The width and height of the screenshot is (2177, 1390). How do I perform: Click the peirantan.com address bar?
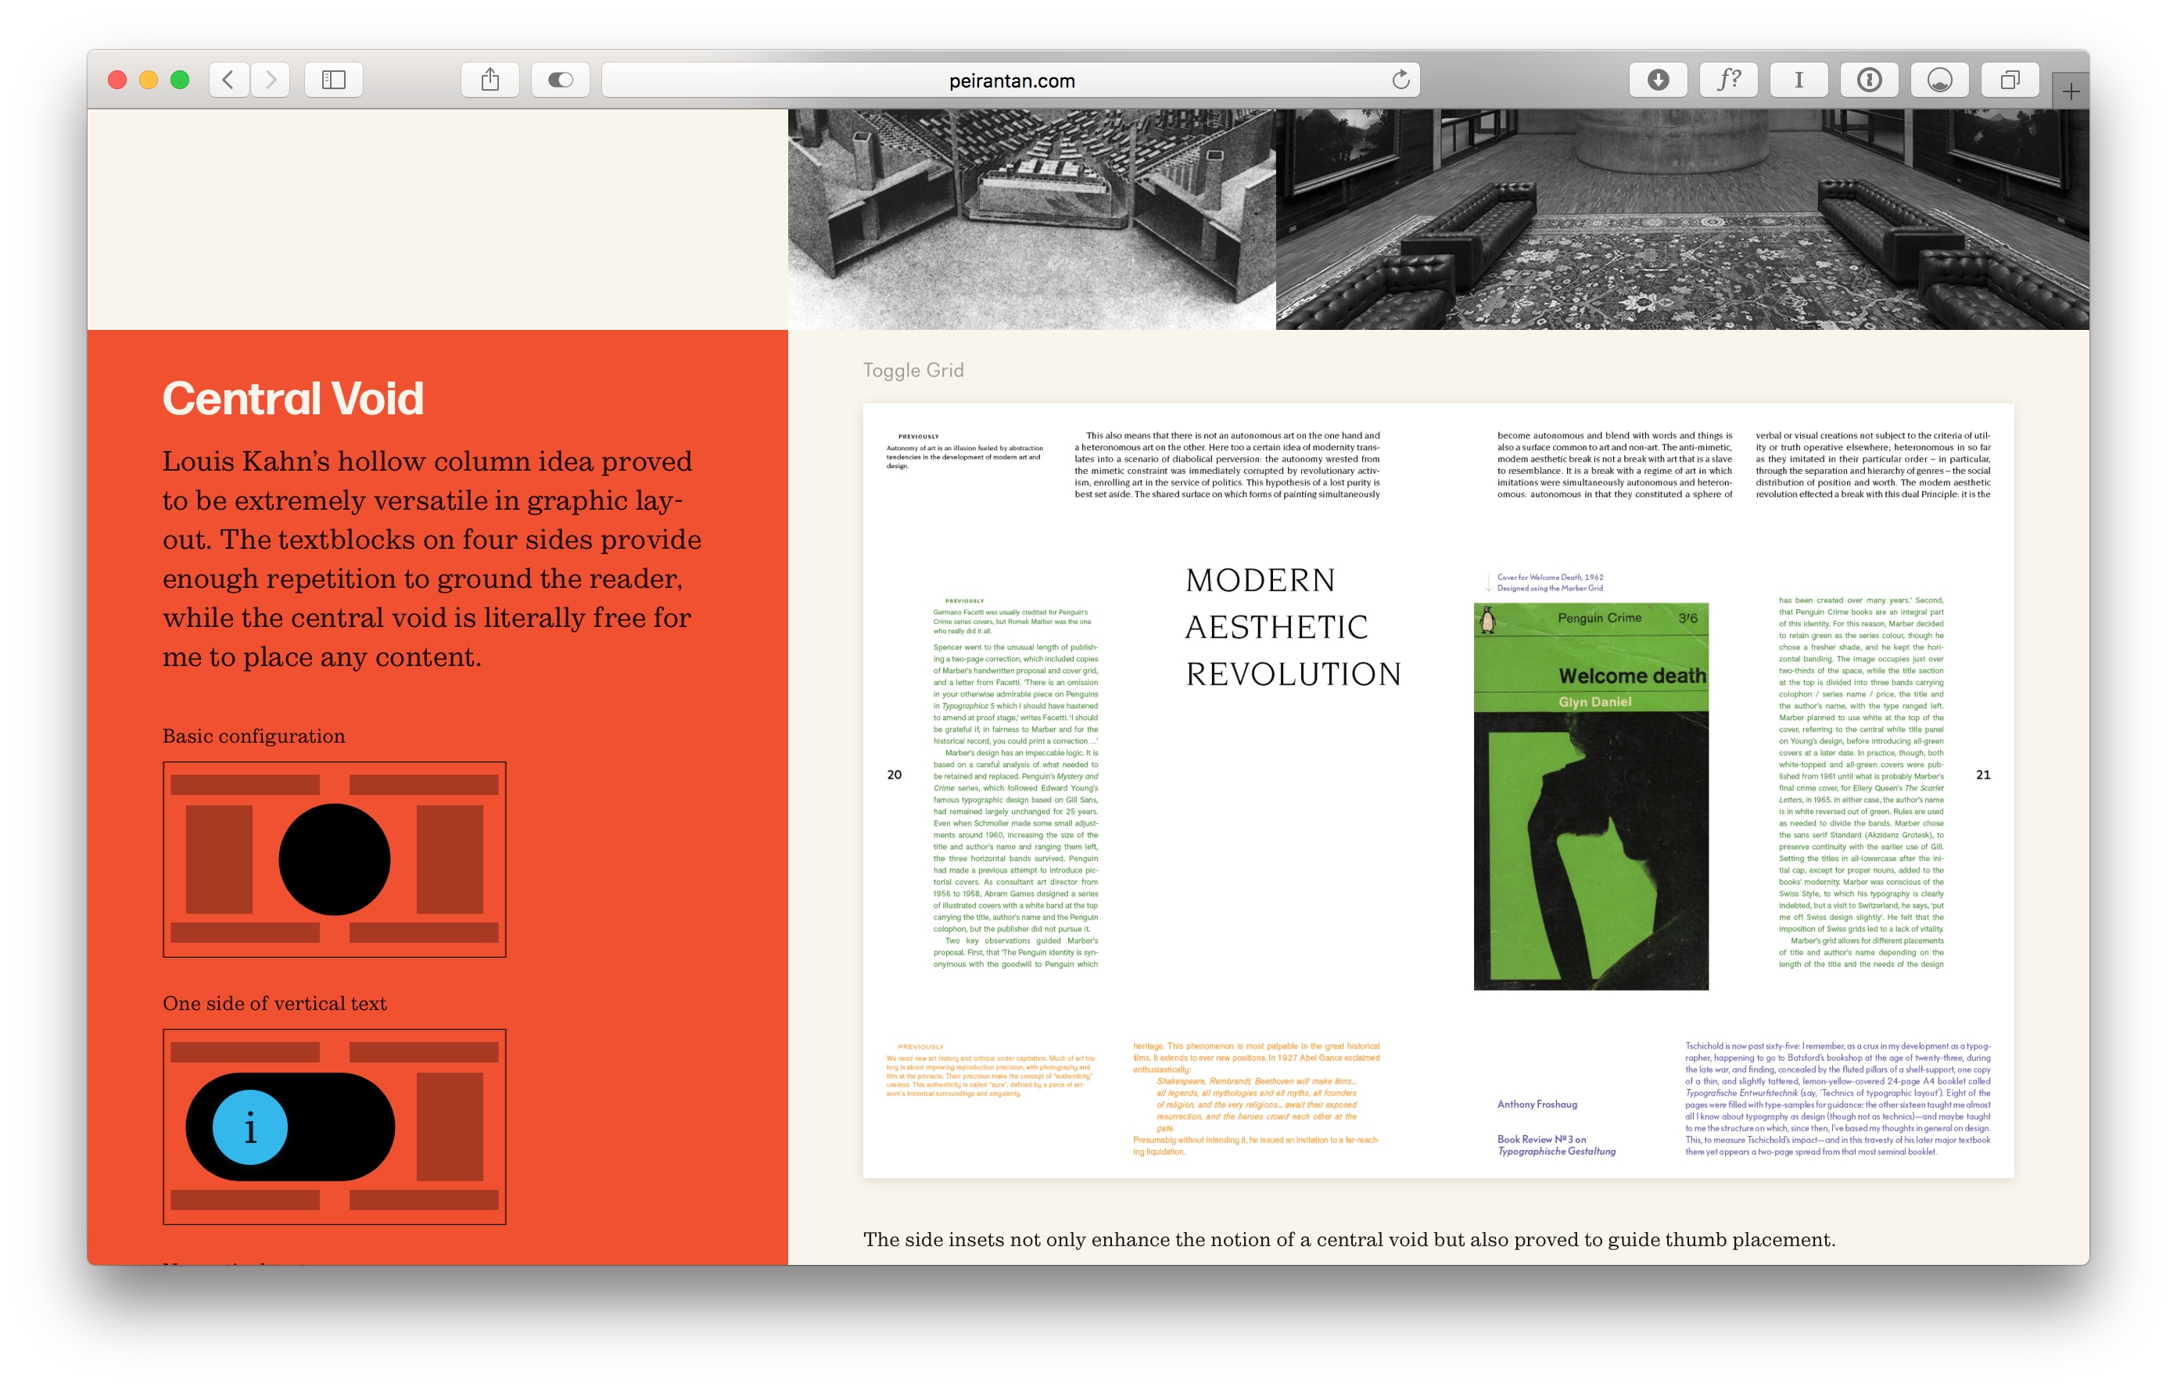click(x=1010, y=81)
